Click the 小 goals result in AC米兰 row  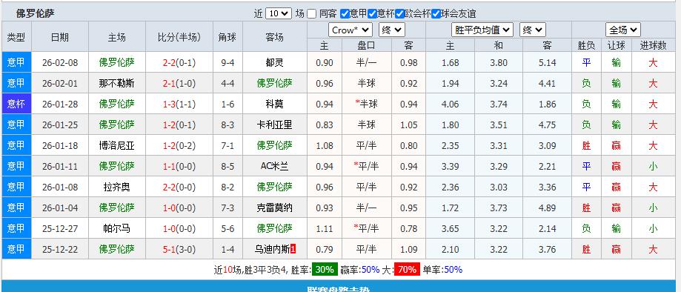(x=653, y=167)
